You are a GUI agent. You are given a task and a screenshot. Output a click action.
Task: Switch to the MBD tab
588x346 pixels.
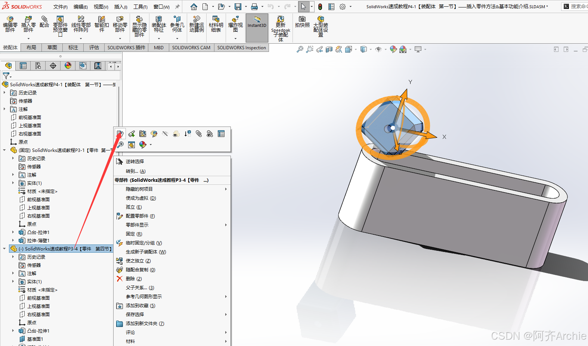pos(159,47)
